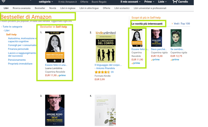Open the kindleunlimited logo above book 2

(106, 33)
